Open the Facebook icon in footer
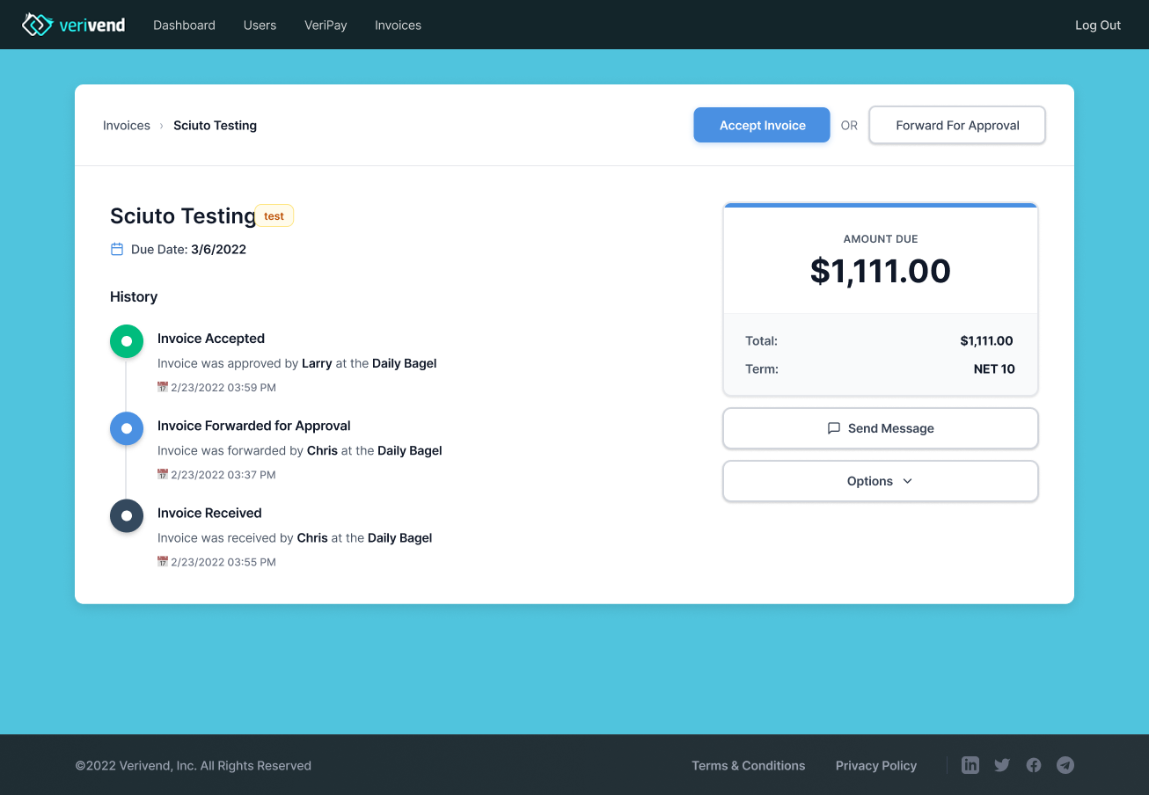 coord(1034,765)
